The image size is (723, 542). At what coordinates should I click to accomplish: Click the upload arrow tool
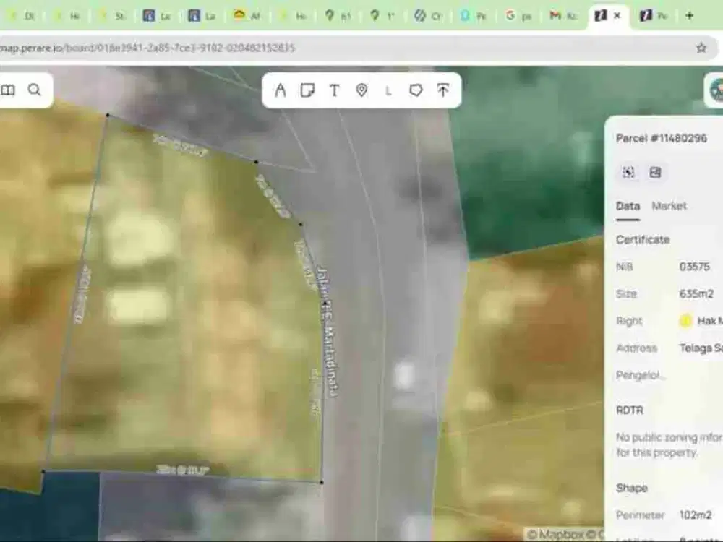click(x=443, y=90)
